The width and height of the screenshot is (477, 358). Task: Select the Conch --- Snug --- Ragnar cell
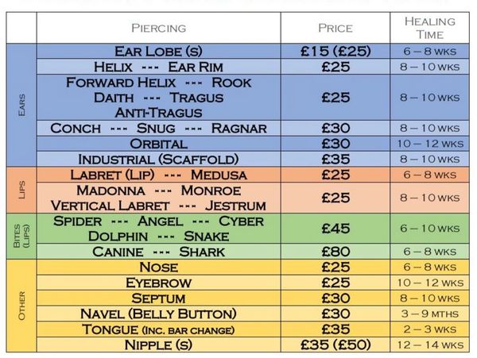158,128
